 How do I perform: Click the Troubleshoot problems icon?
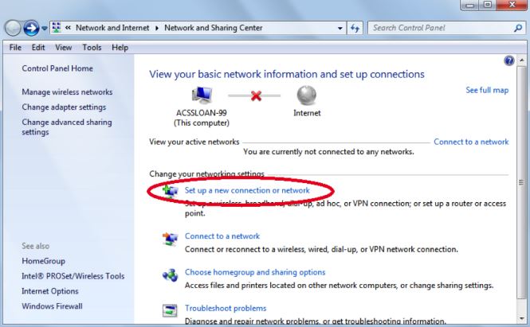(170, 310)
